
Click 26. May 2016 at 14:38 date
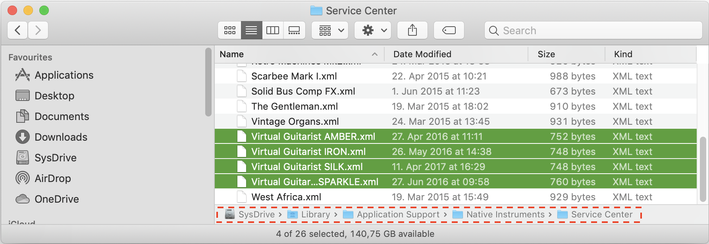[x=442, y=152]
